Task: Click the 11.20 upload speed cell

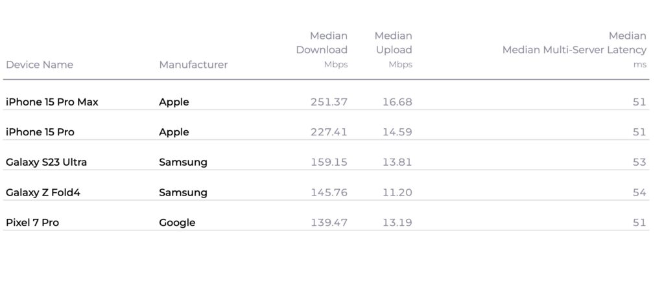Action: 397,193
